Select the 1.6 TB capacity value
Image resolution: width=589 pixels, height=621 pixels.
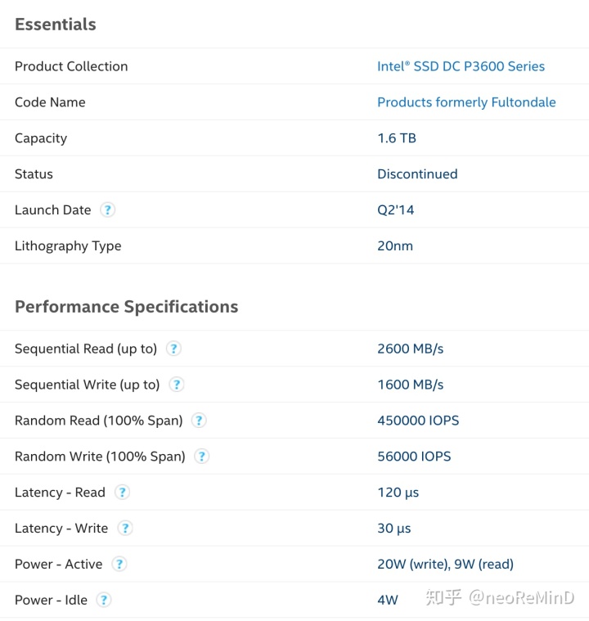(x=397, y=138)
